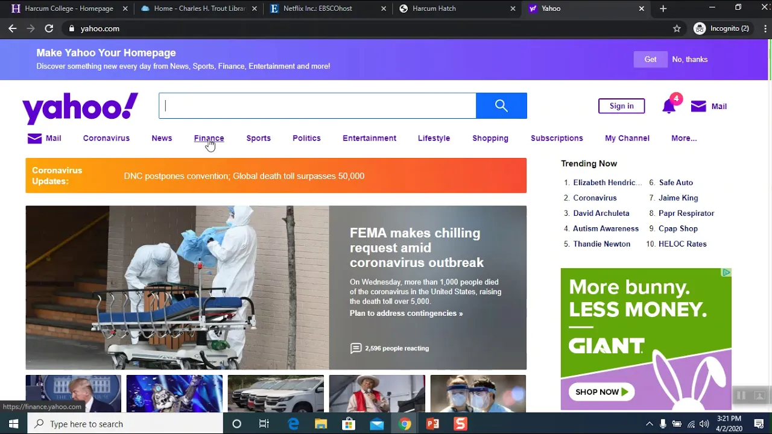The height and width of the screenshot is (434, 772).
Task: Open the Windows Start menu
Action: pos(13,424)
